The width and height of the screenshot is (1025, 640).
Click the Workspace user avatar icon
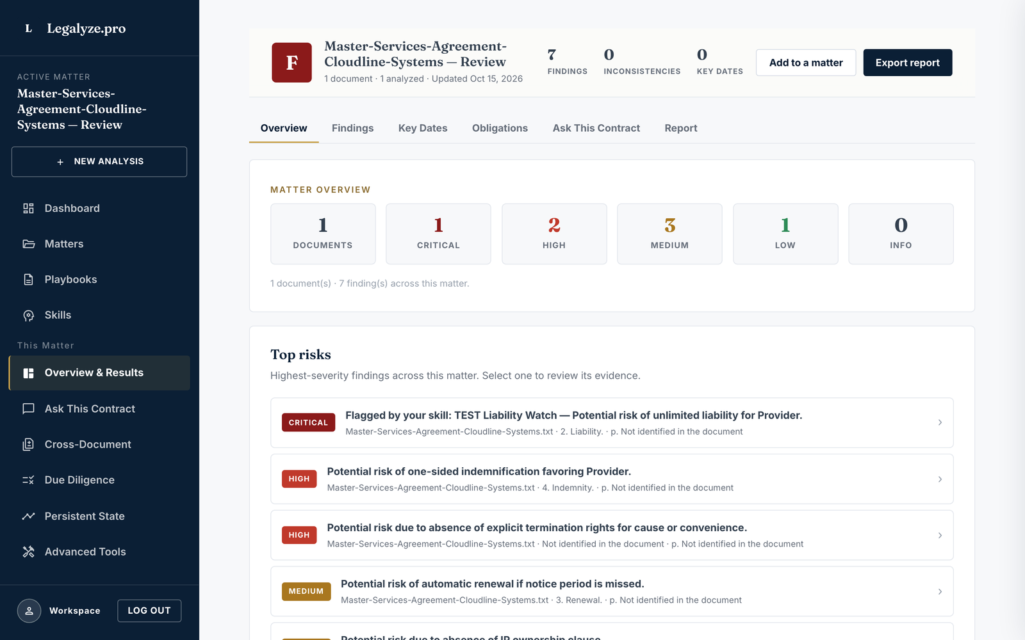click(29, 611)
